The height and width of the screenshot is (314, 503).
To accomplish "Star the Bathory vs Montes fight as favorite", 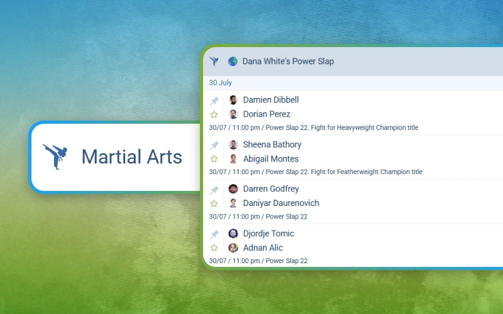I will pyautogui.click(x=214, y=159).
